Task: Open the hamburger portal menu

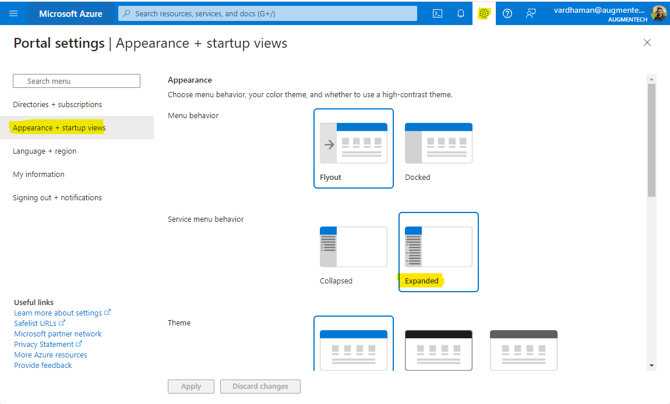Action: (13, 13)
